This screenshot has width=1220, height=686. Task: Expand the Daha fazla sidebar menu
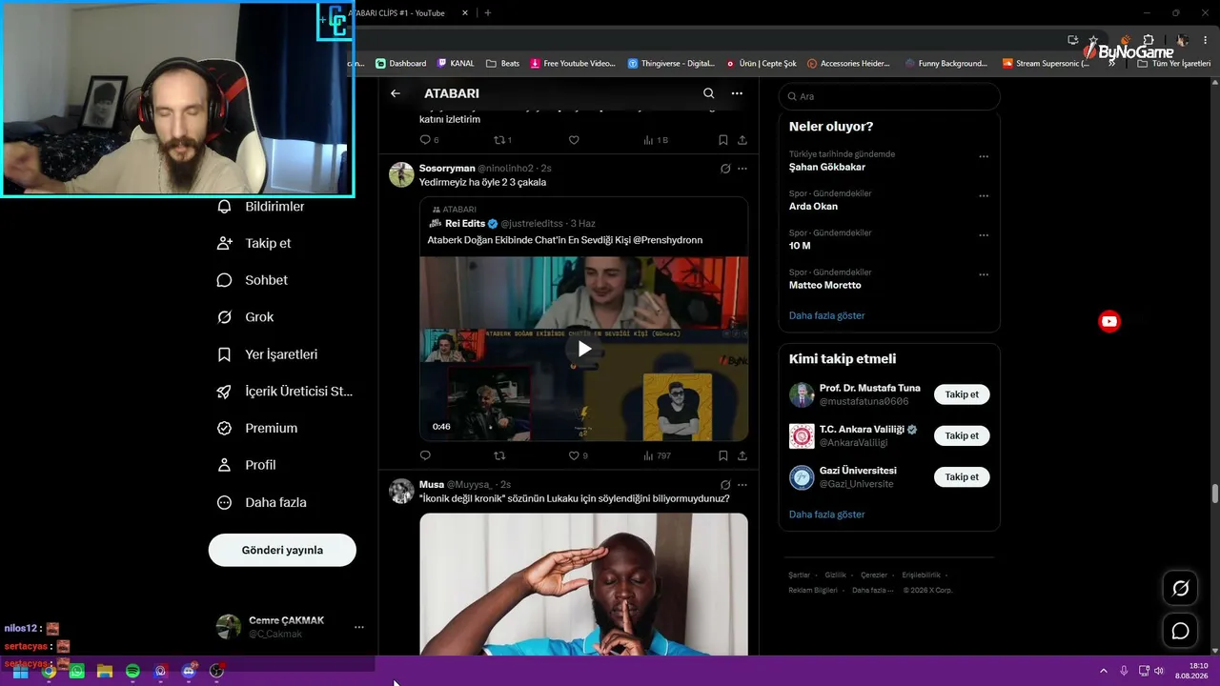262,502
